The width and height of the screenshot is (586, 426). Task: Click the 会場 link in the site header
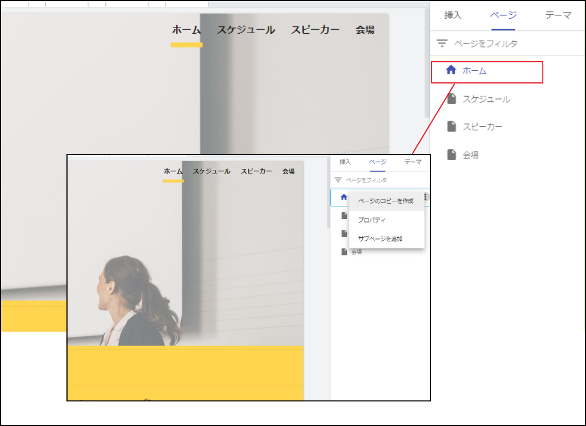(x=365, y=29)
